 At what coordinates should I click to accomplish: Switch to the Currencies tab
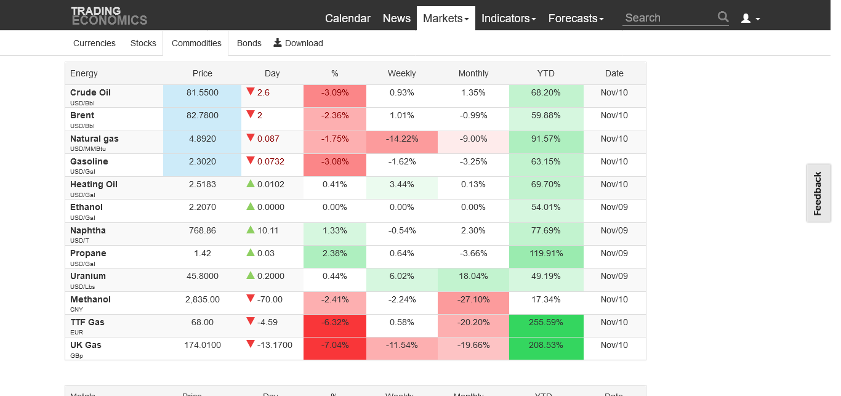pos(94,43)
